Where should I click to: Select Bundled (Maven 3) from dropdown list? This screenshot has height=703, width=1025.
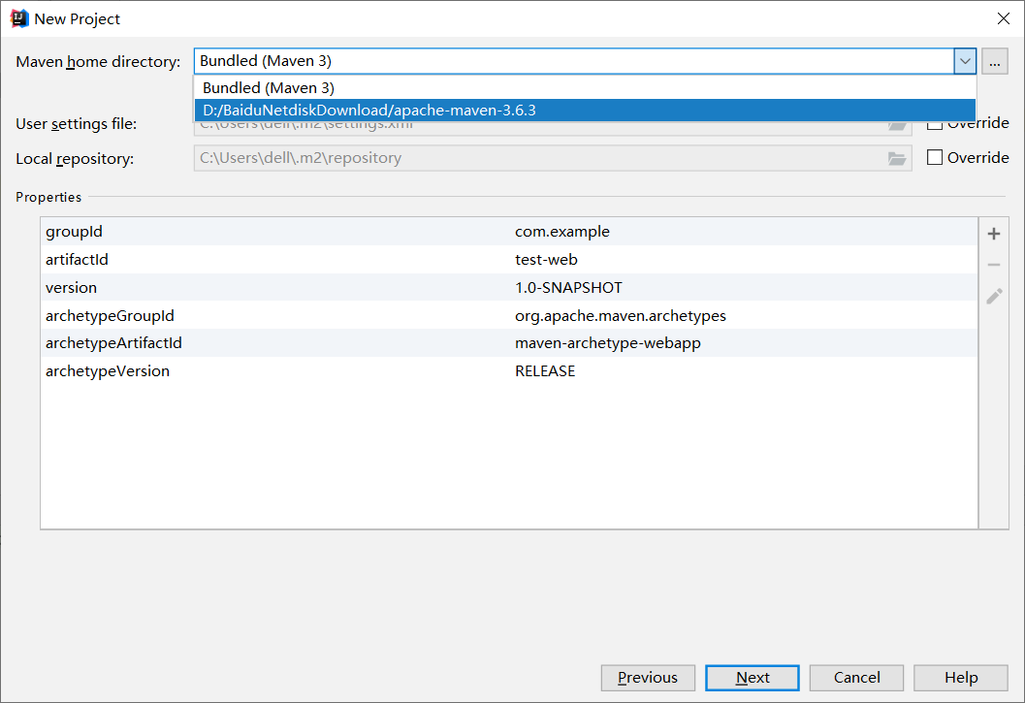269,87
